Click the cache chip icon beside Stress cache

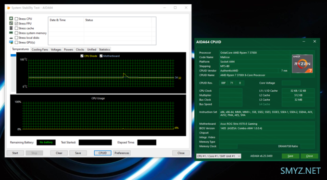tap(11, 28)
